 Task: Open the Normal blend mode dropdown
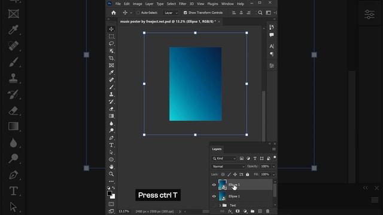pyautogui.click(x=228, y=167)
